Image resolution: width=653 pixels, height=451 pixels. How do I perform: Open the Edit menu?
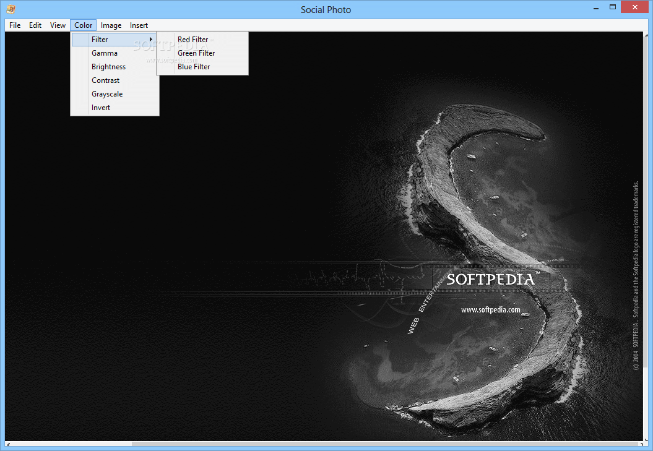[x=35, y=25]
